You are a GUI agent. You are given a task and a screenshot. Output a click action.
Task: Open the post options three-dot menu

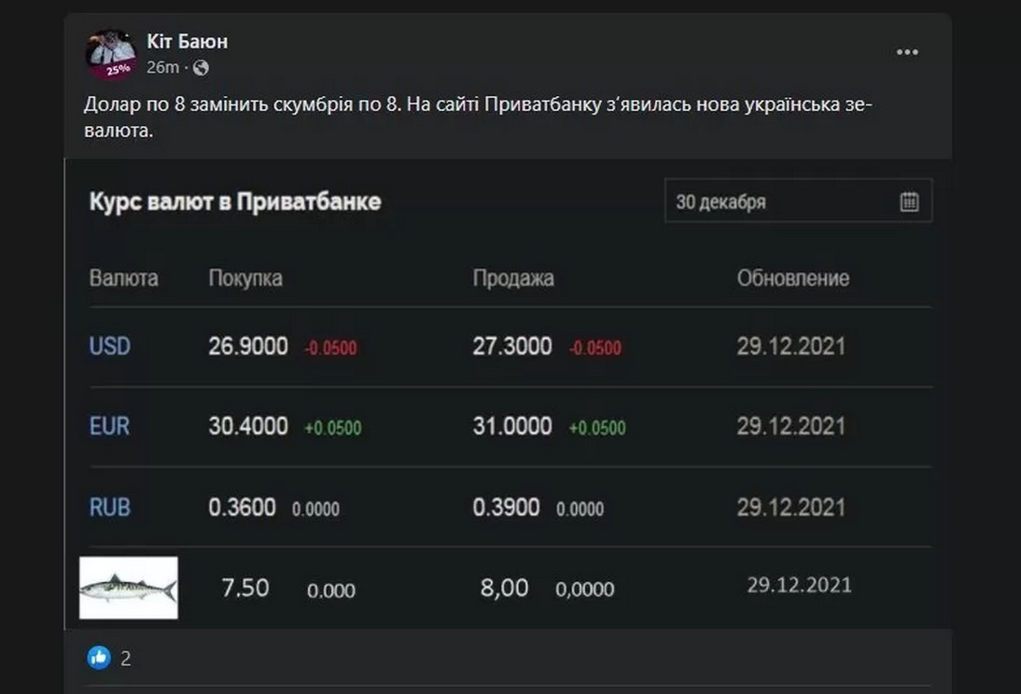tap(907, 52)
